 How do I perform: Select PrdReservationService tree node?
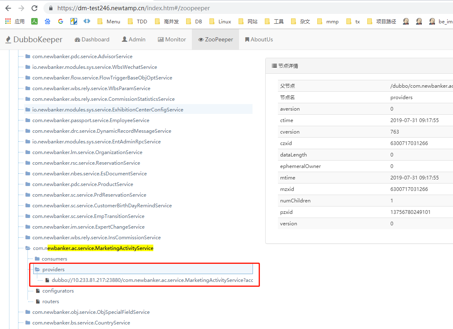pos(89,195)
